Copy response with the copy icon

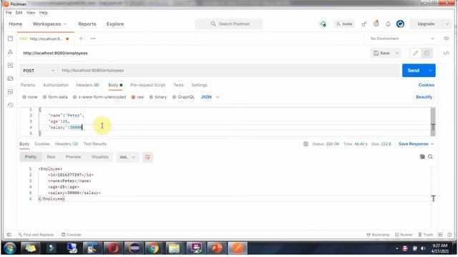(422, 157)
